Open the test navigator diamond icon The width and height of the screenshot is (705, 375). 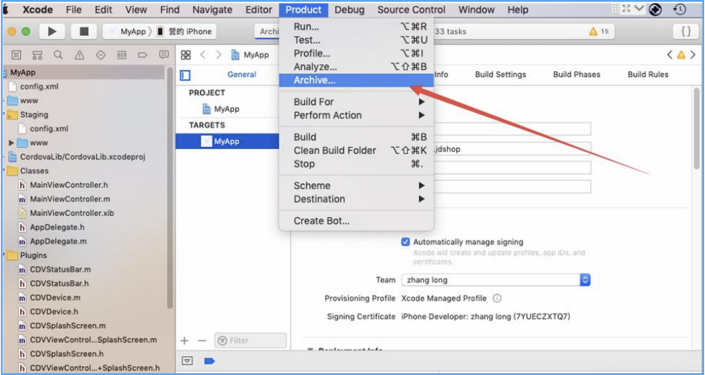click(x=101, y=55)
